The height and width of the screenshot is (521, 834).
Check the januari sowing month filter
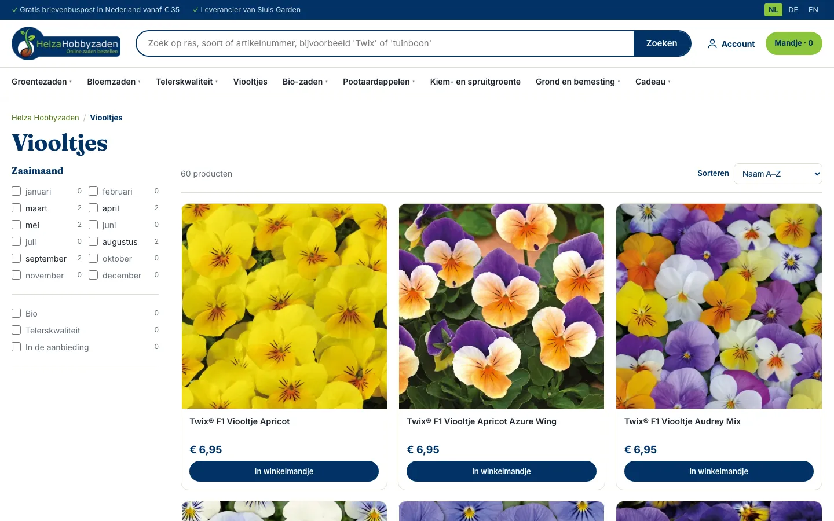click(x=16, y=191)
